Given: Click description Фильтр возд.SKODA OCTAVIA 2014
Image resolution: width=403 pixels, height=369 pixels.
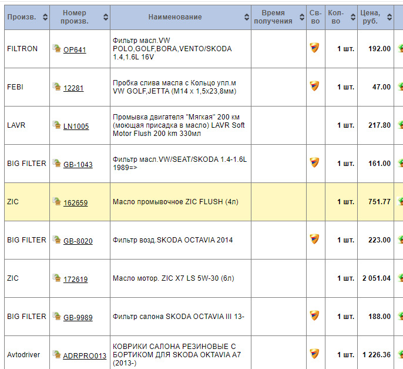Looking at the screenshot, I should point(173,240).
